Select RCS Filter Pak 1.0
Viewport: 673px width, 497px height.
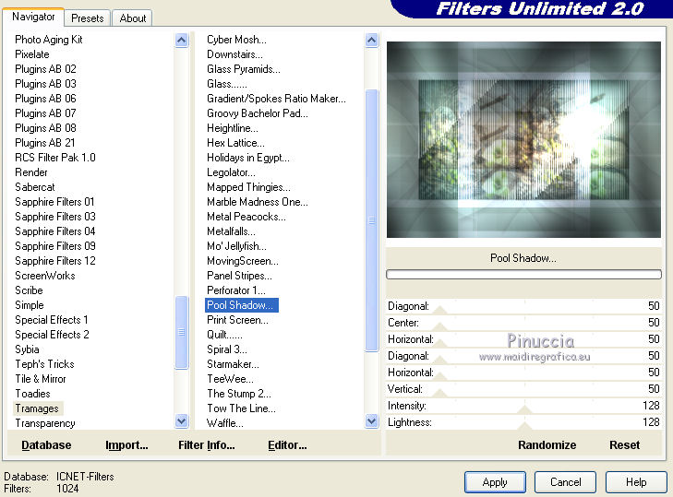55,158
